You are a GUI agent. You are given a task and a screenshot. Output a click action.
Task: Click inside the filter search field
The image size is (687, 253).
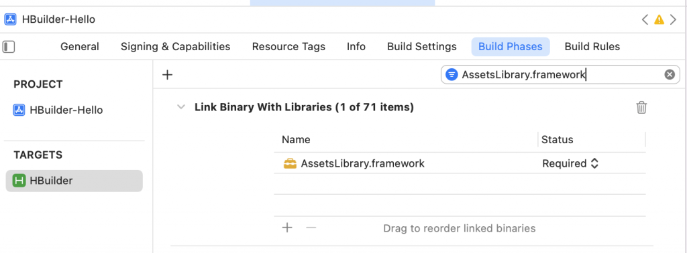click(560, 75)
